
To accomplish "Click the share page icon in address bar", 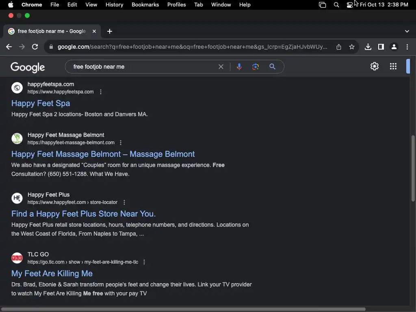I will click(339, 47).
